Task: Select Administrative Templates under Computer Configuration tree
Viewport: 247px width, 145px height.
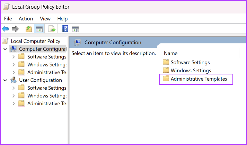Action: [47, 72]
